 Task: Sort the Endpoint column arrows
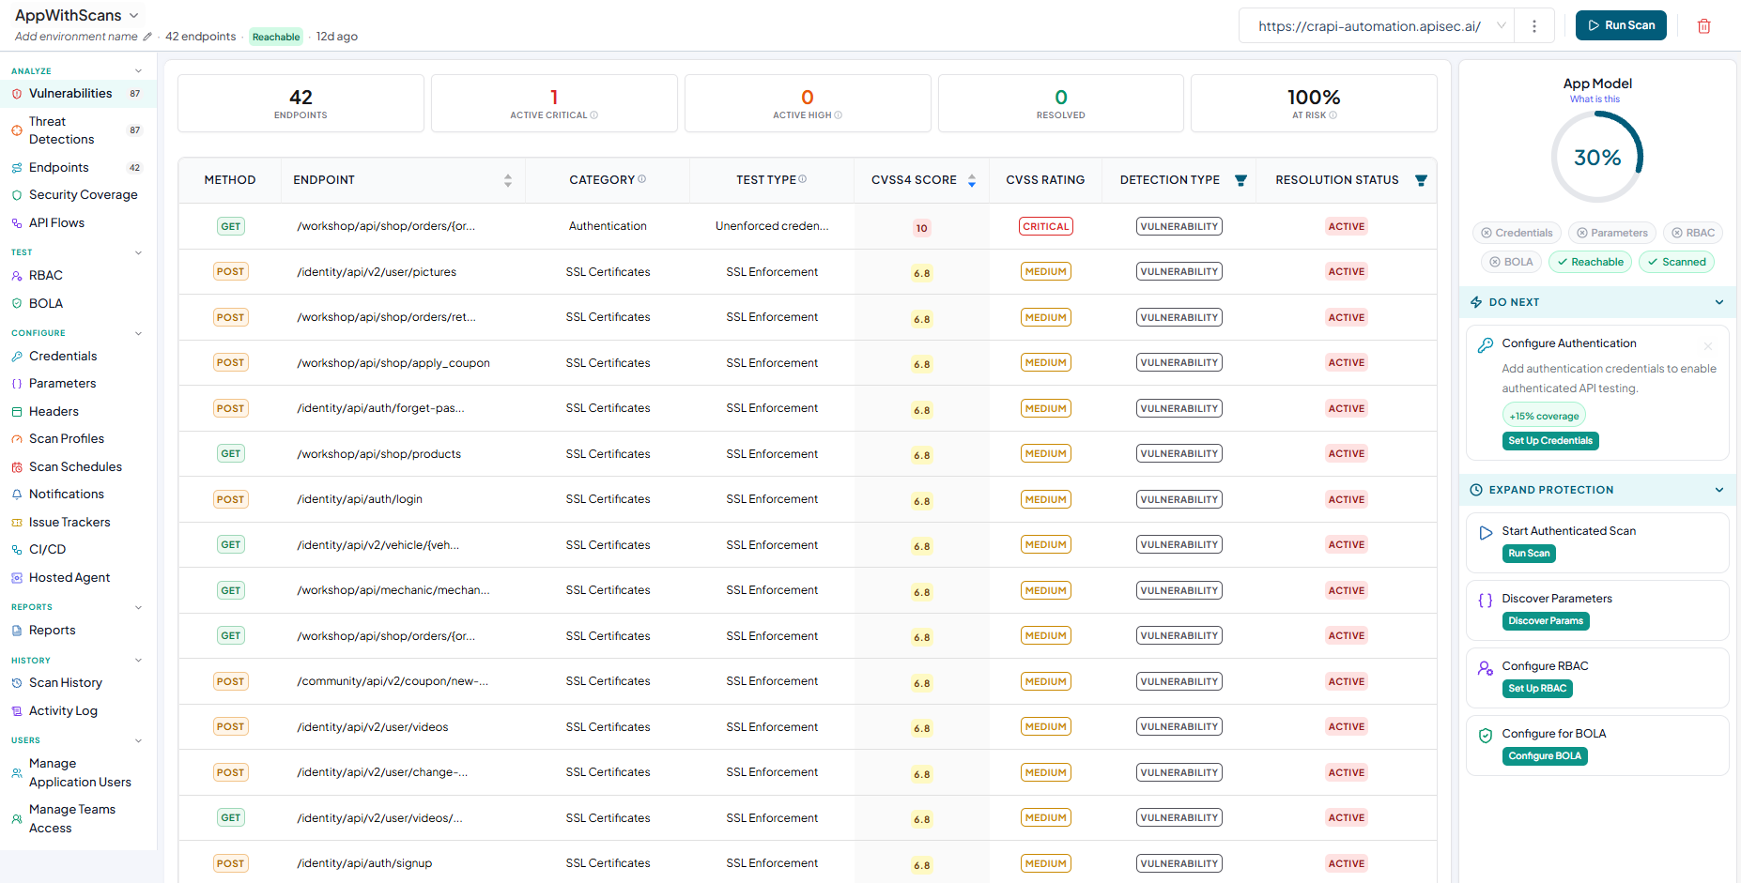508,180
